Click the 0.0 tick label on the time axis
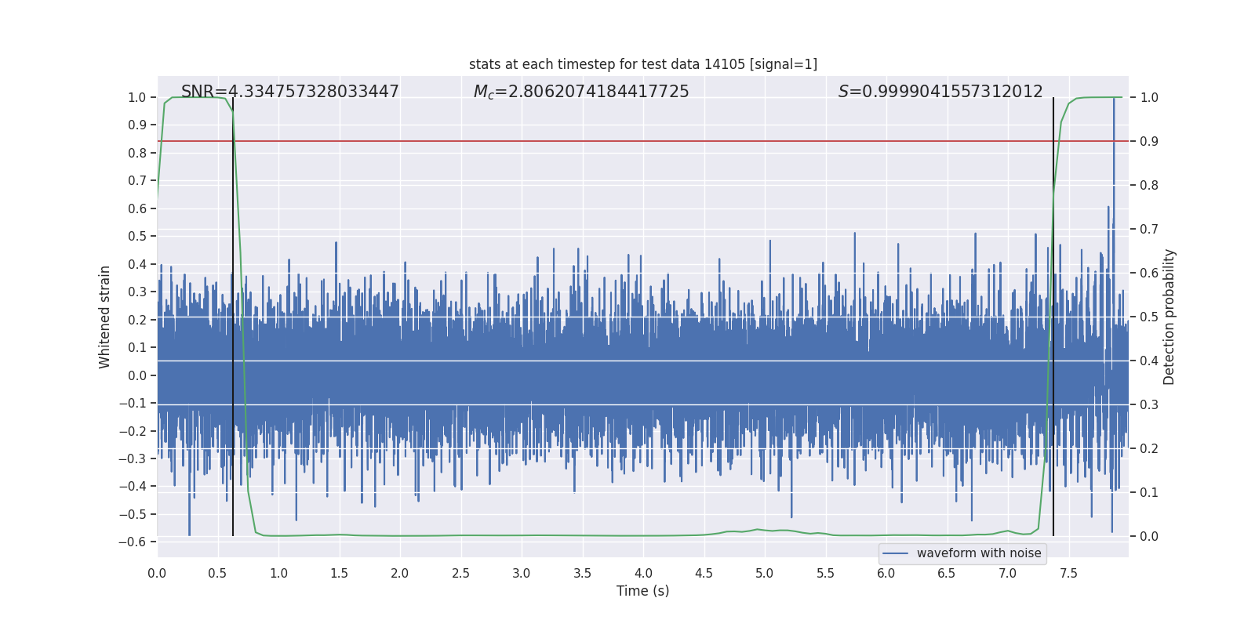The width and height of the screenshot is (1255, 627). coord(157,573)
